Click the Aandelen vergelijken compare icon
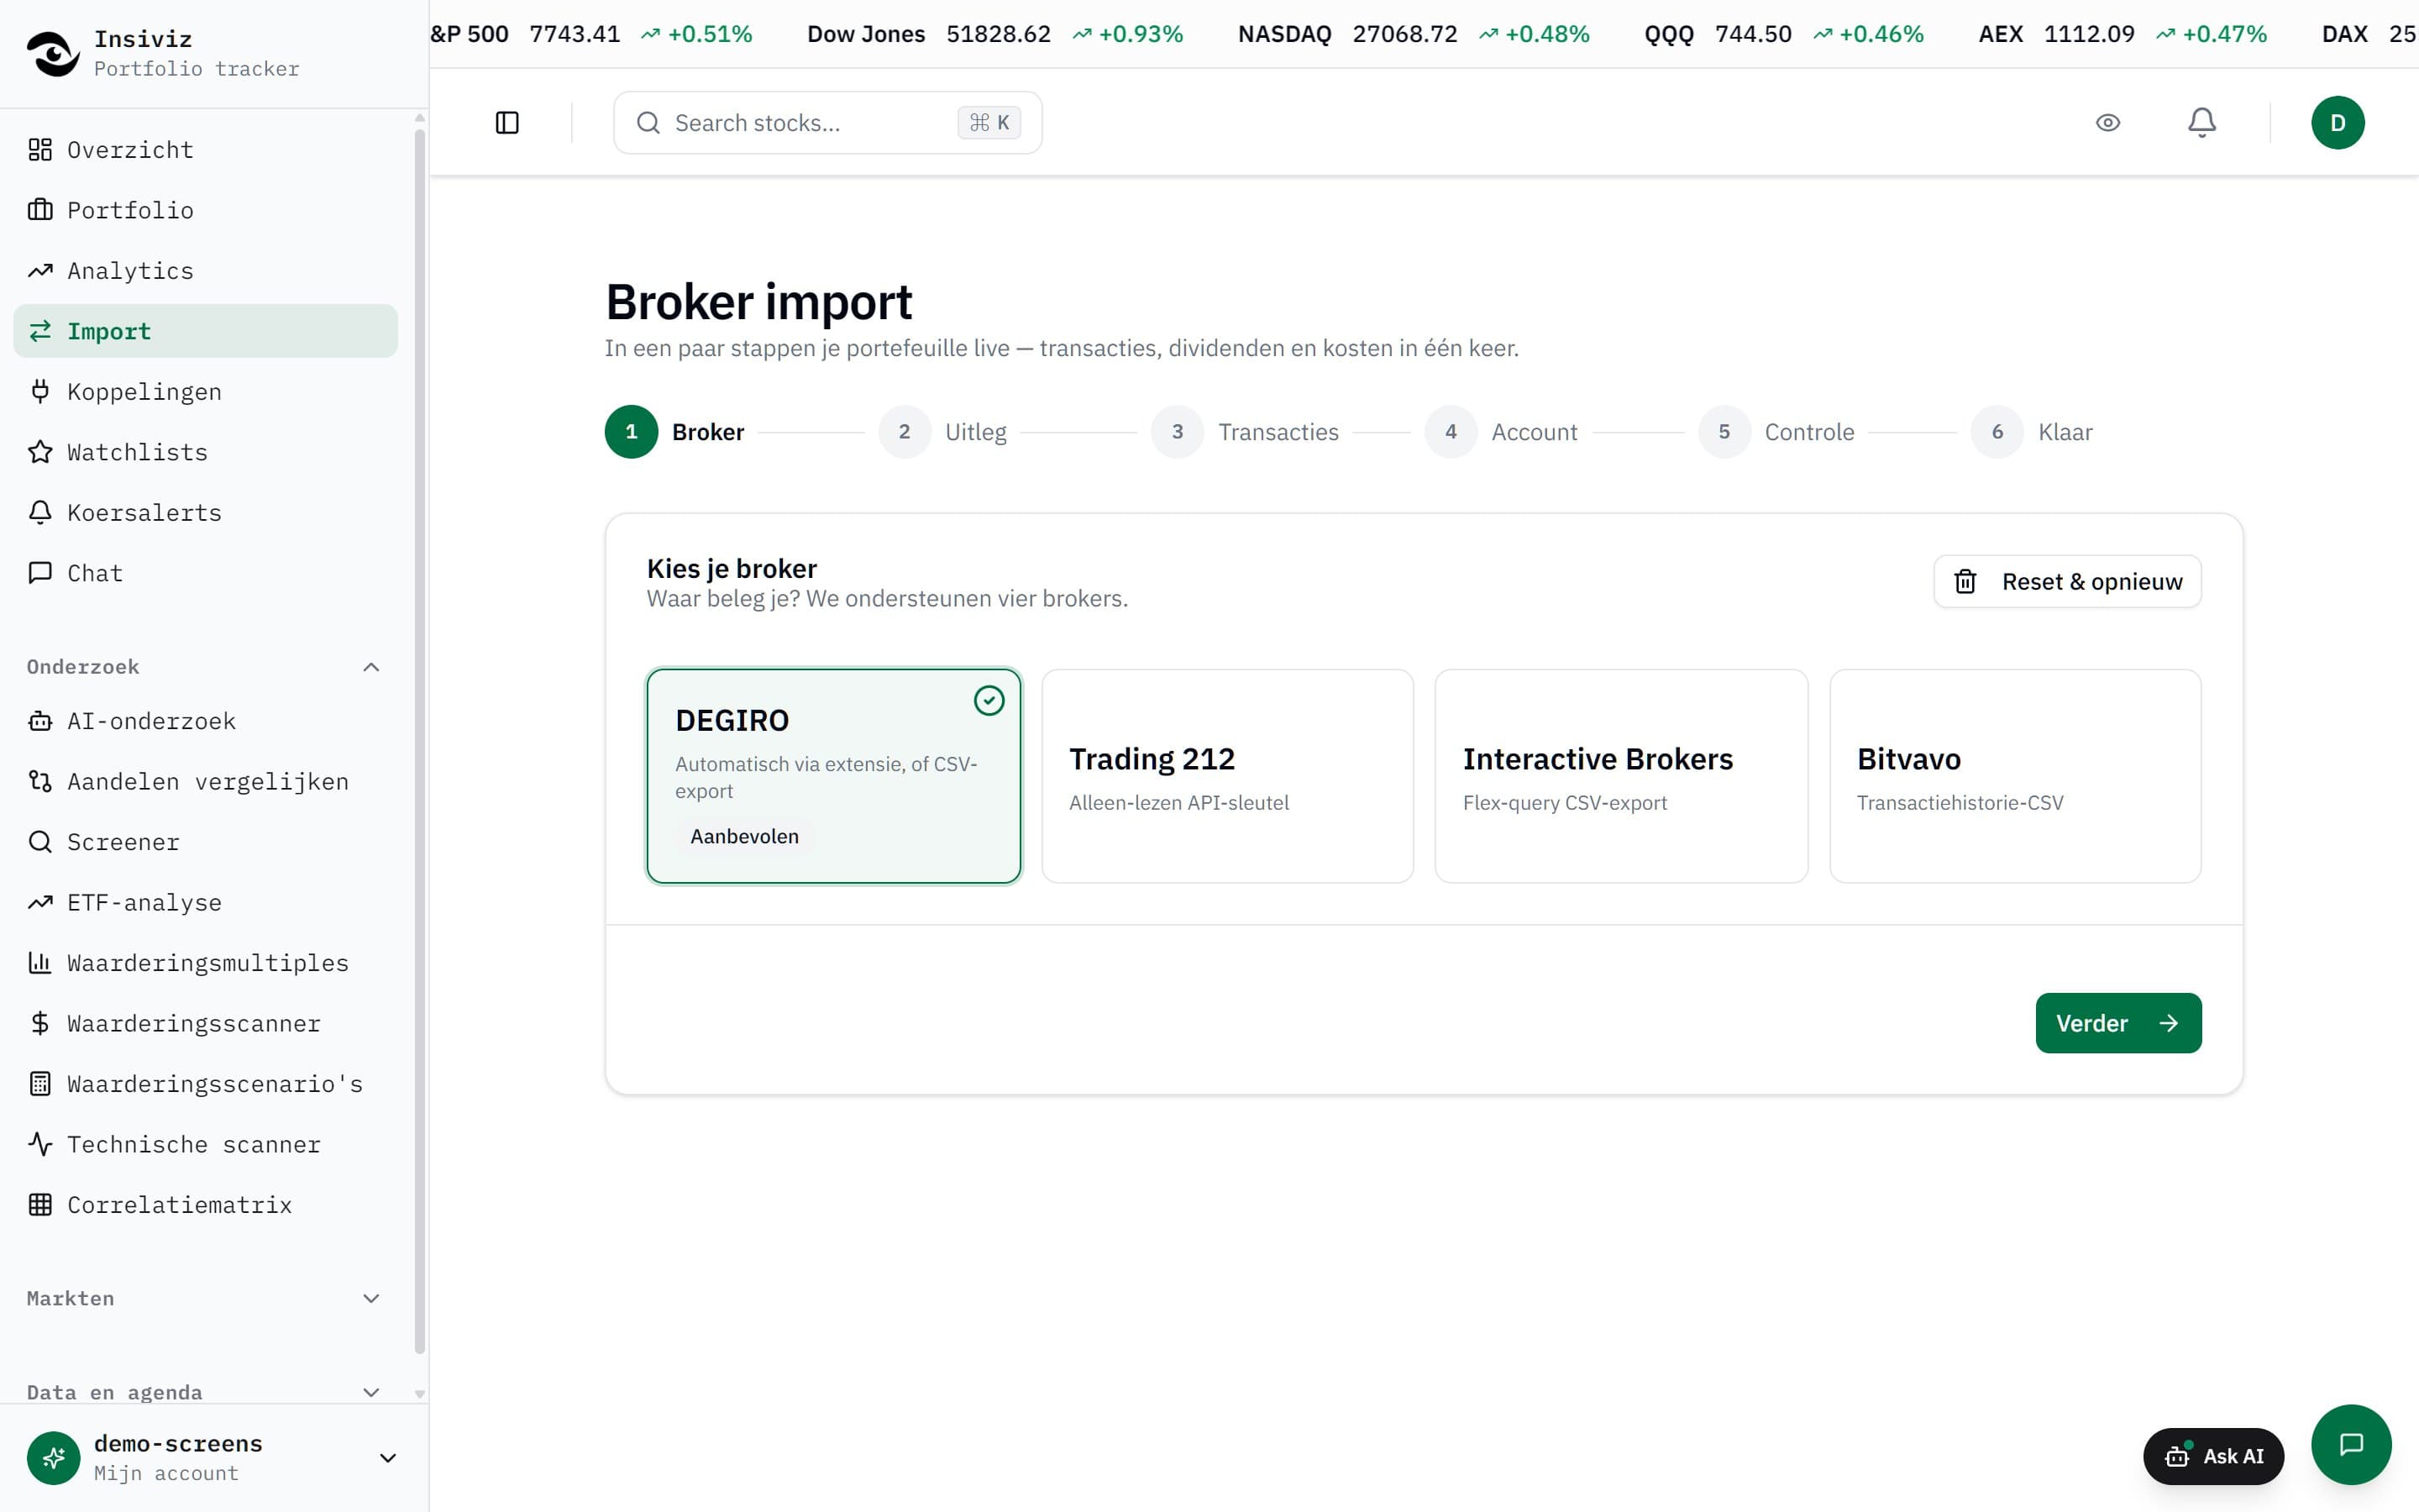The height and width of the screenshot is (1512, 2419). [40, 782]
